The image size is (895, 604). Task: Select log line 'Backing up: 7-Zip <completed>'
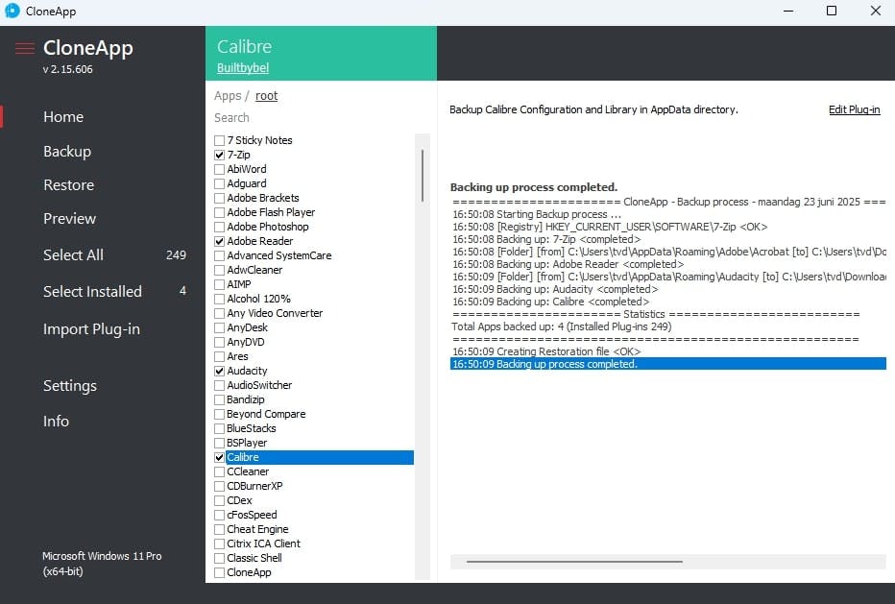tap(667, 239)
